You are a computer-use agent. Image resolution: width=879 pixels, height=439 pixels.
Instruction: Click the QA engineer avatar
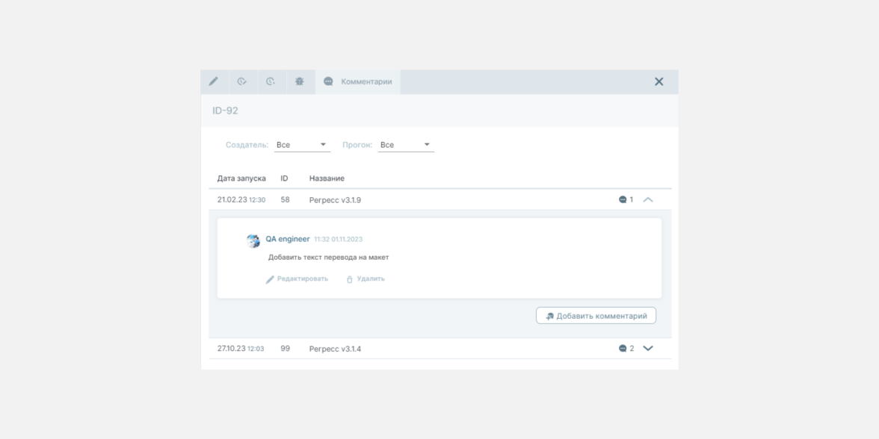253,240
